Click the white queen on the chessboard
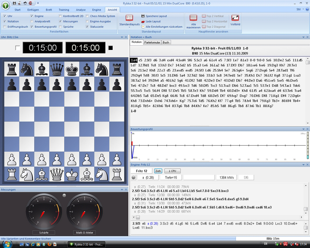 click(57, 174)
